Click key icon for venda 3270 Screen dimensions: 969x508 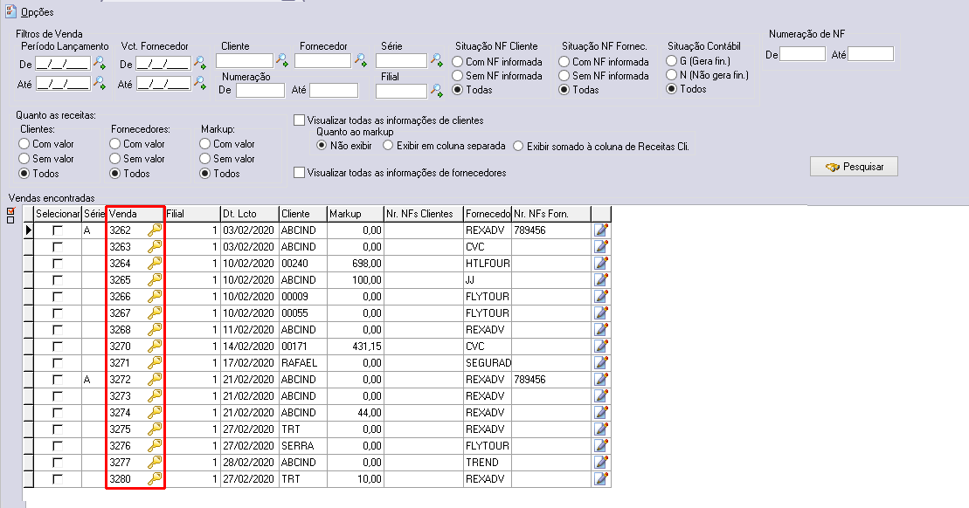pos(155,347)
